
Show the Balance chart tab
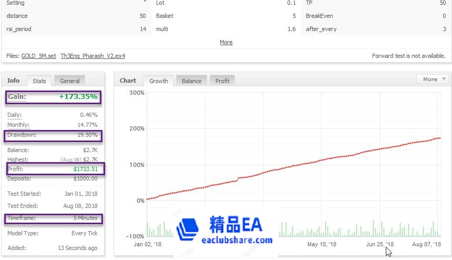click(x=191, y=81)
